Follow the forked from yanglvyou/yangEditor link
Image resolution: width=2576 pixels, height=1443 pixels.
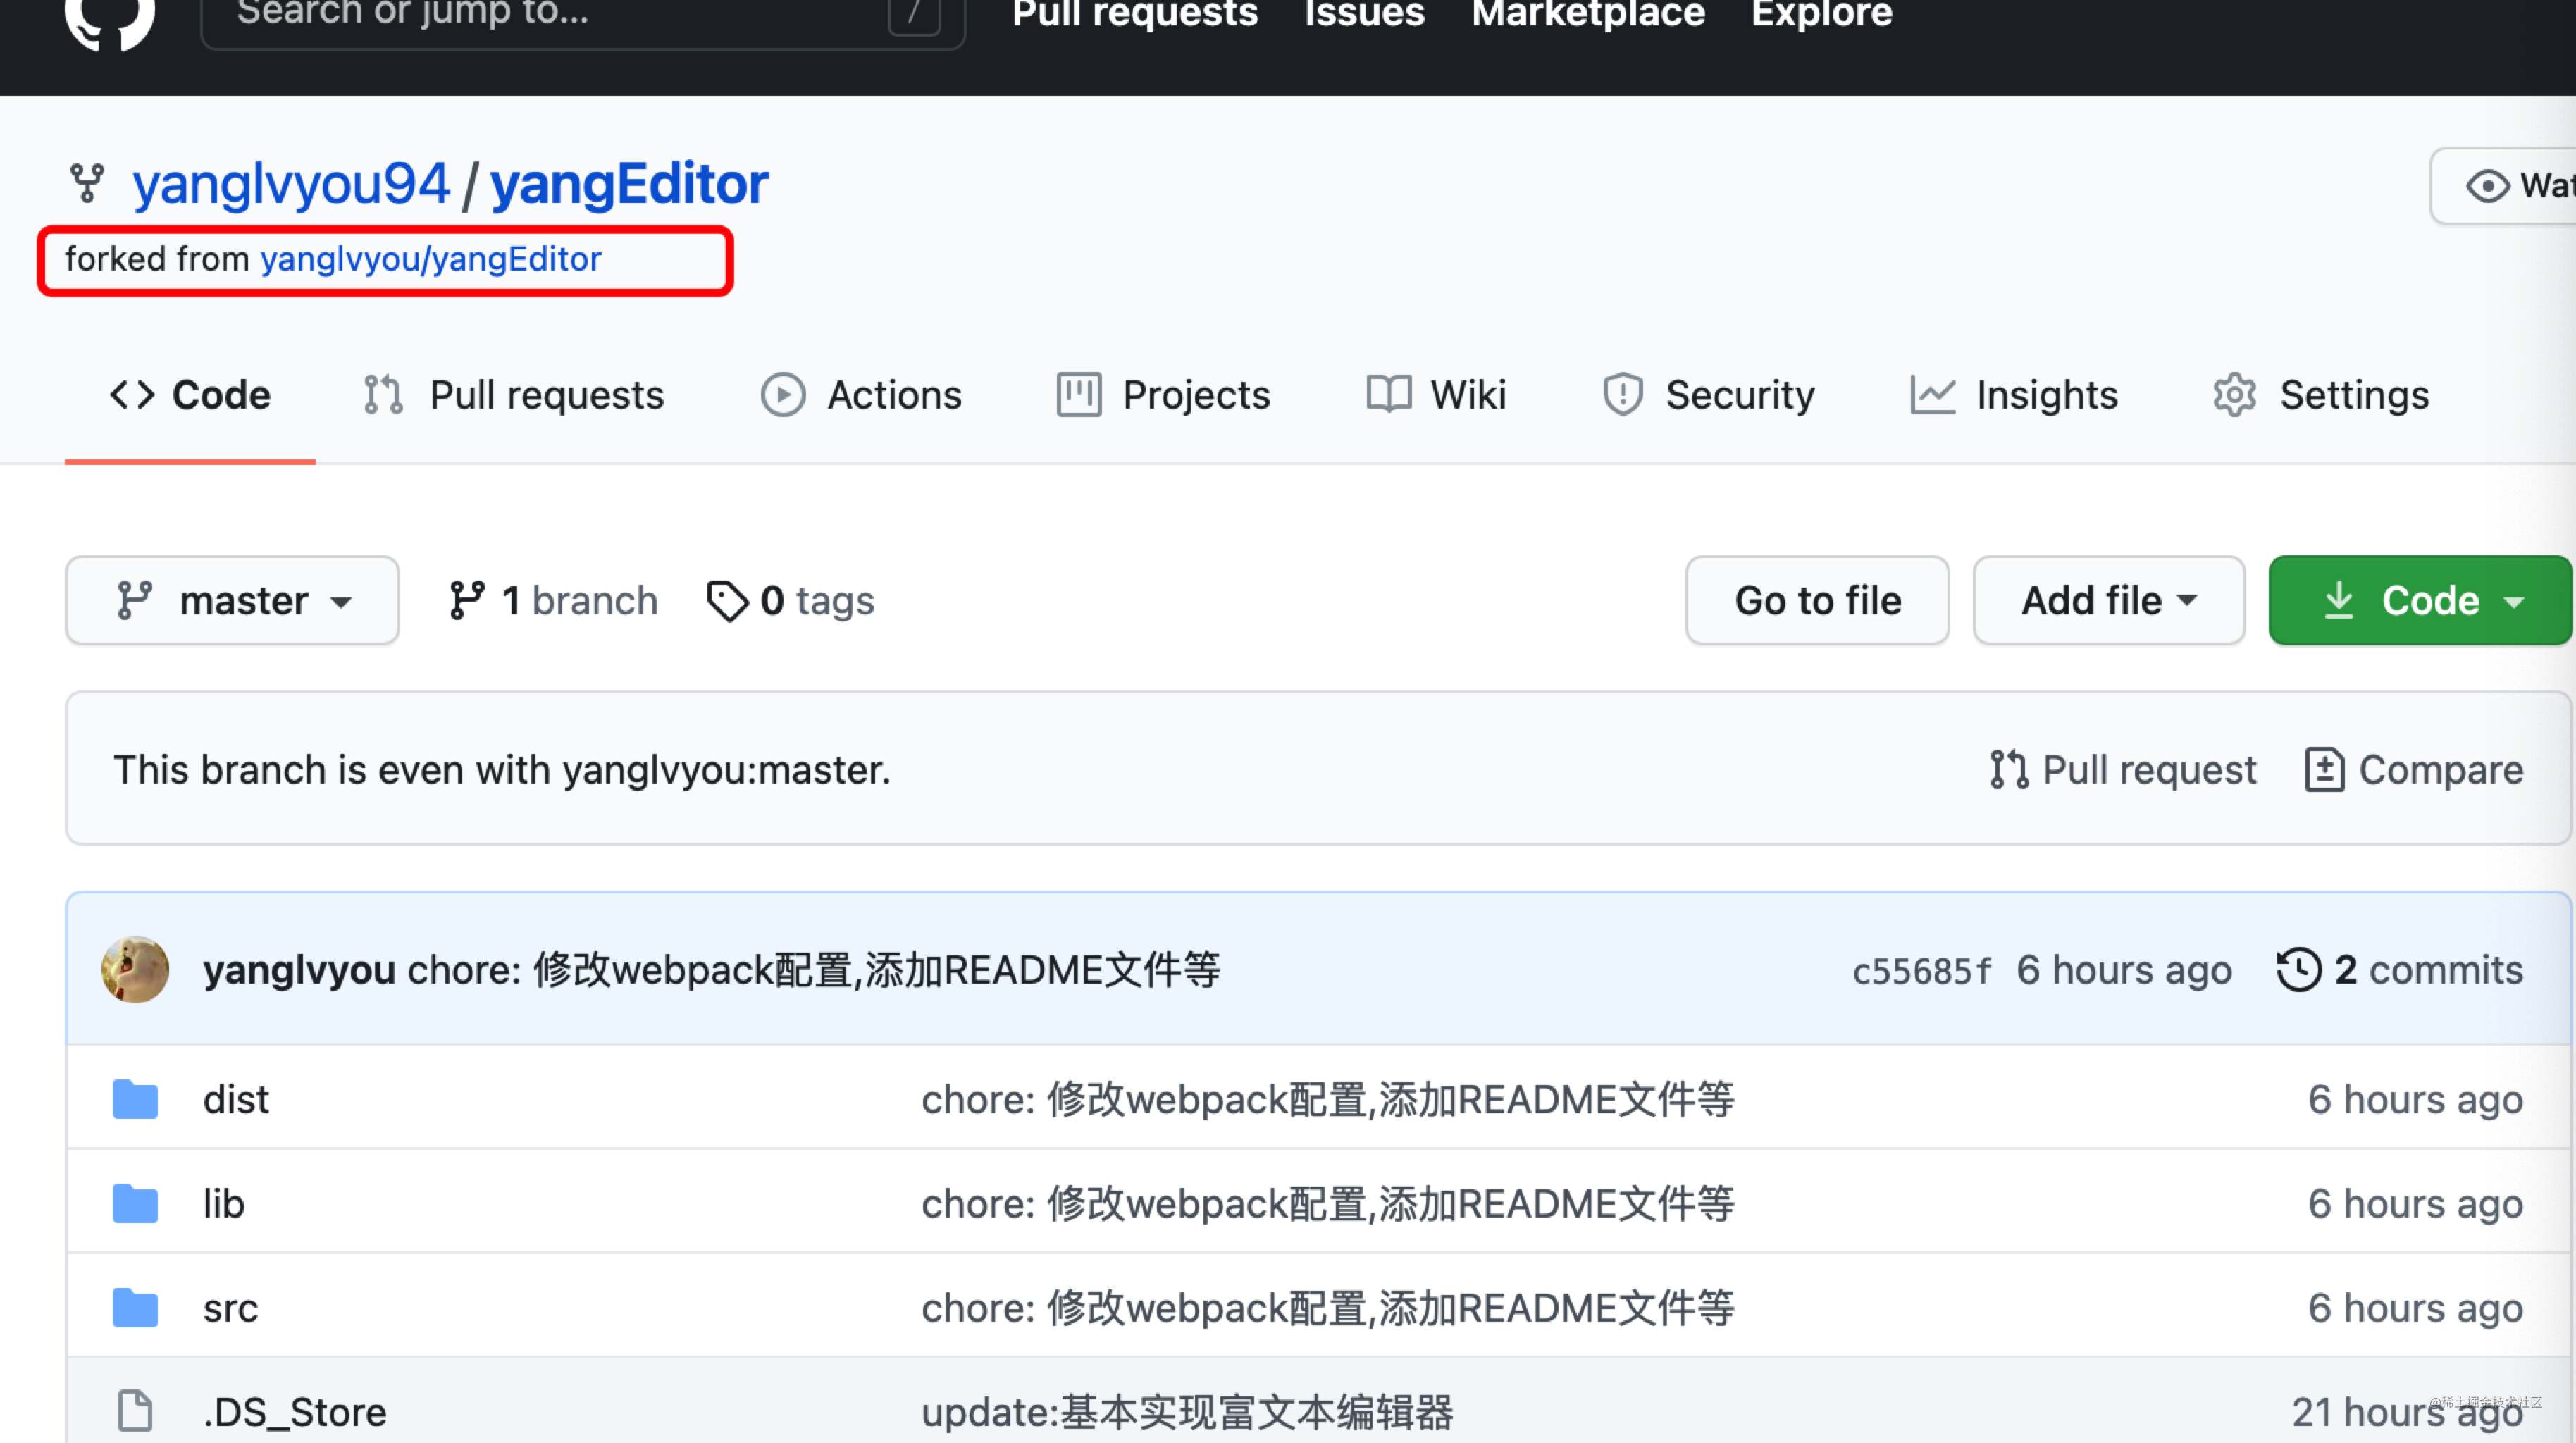(431, 258)
